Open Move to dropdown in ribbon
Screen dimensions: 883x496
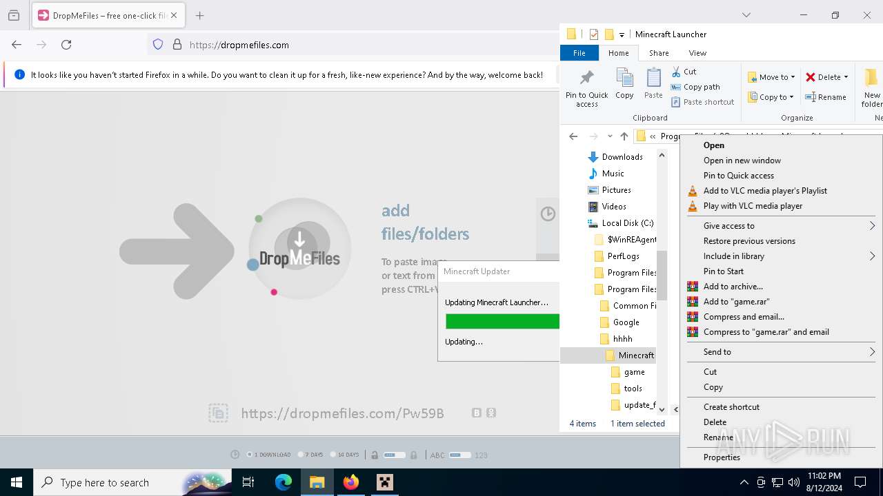point(771,77)
